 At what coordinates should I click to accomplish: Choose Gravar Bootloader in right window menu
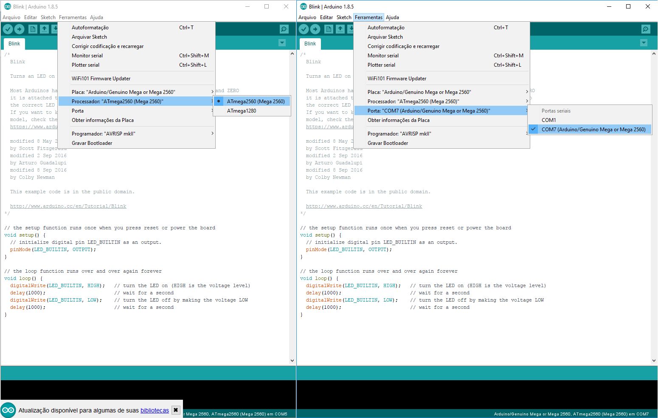click(442, 143)
